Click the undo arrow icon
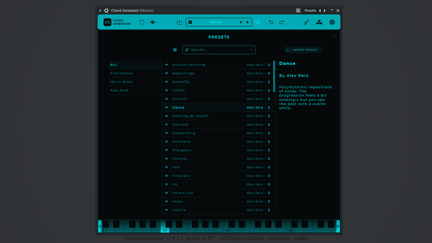Screen dimensions: 432x243 (271, 22)
